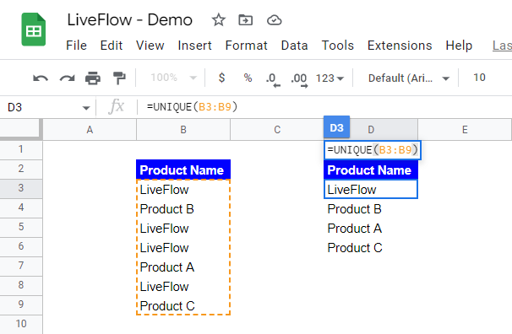This screenshot has width=512, height=334.
Task: Decrease decimal places button
Action: pyautogui.click(x=273, y=79)
